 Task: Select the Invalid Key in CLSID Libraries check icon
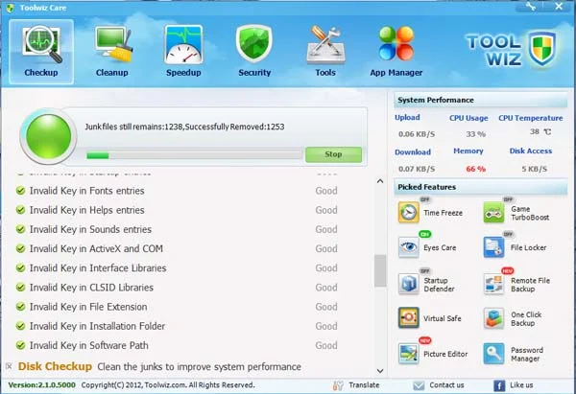click(x=20, y=288)
